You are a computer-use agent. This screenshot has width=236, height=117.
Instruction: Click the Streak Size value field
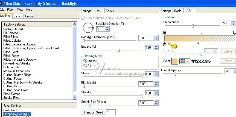pyautogui.click(x=146, y=103)
